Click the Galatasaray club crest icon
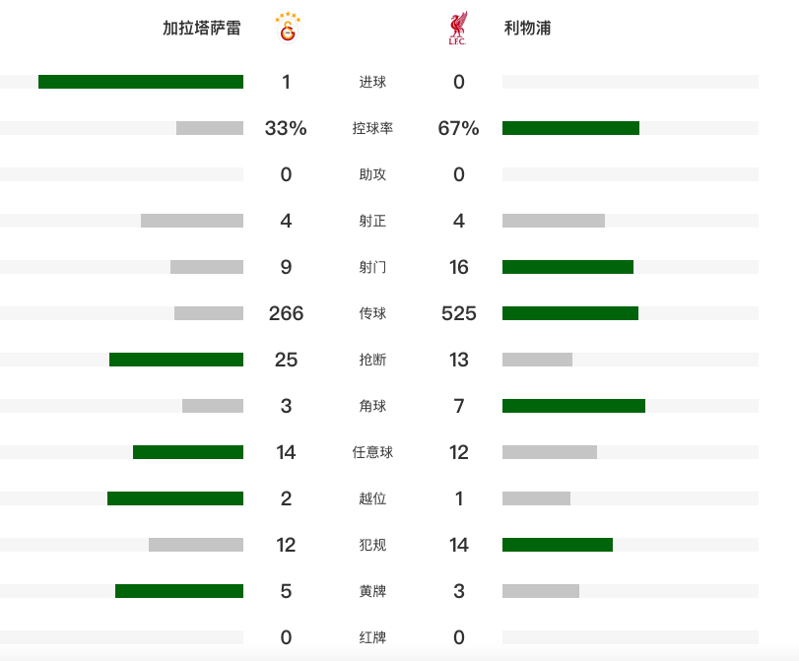Viewport: 799px width, 661px height. click(287, 28)
